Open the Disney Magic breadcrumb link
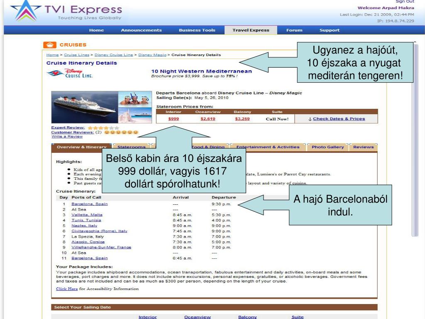425x319 pixels. 152,55
